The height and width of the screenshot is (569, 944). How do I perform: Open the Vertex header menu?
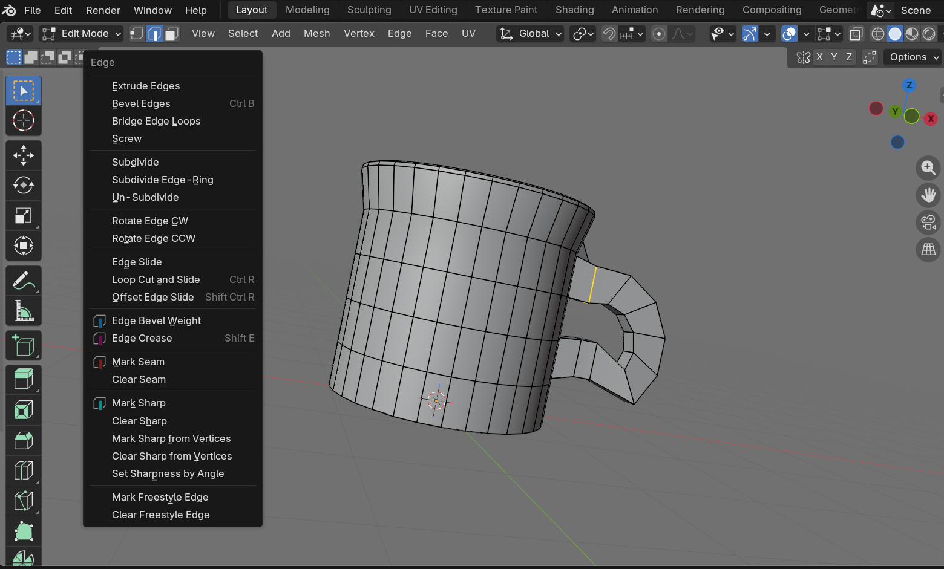pyautogui.click(x=359, y=33)
